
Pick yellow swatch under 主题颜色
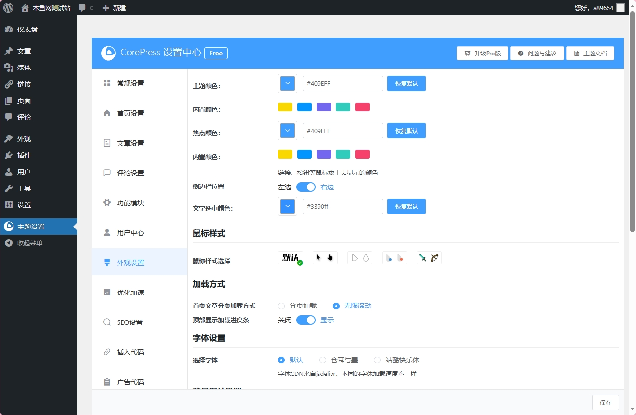coord(285,107)
